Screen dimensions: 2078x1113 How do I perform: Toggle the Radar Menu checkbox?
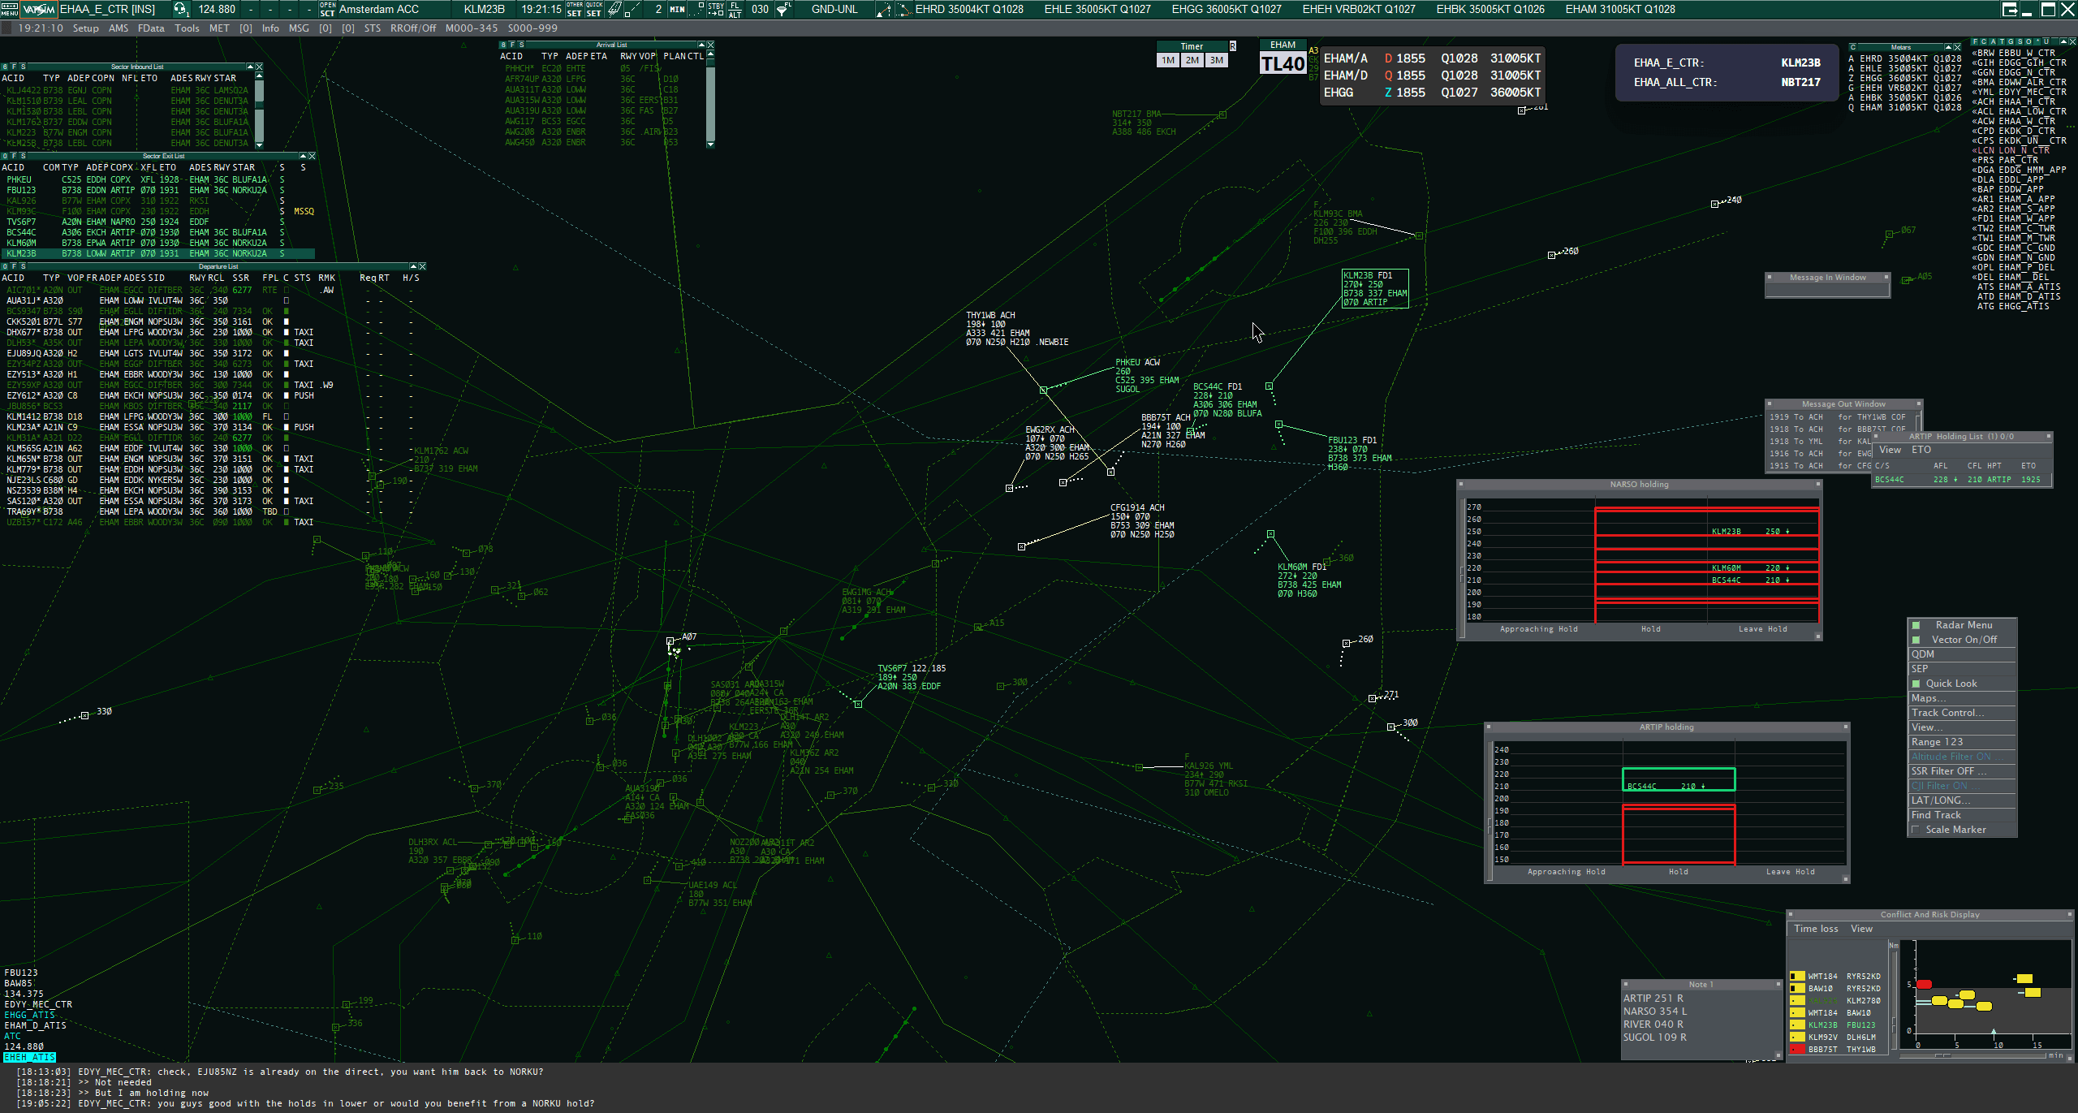pyautogui.click(x=1916, y=625)
